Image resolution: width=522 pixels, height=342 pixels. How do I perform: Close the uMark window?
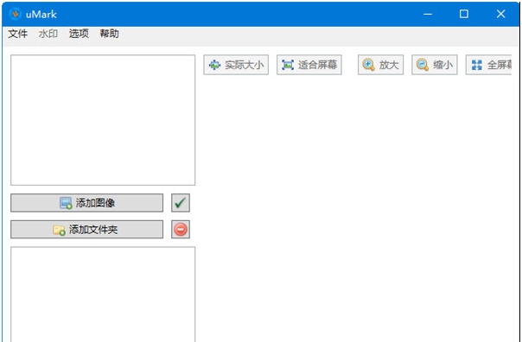[x=500, y=14]
